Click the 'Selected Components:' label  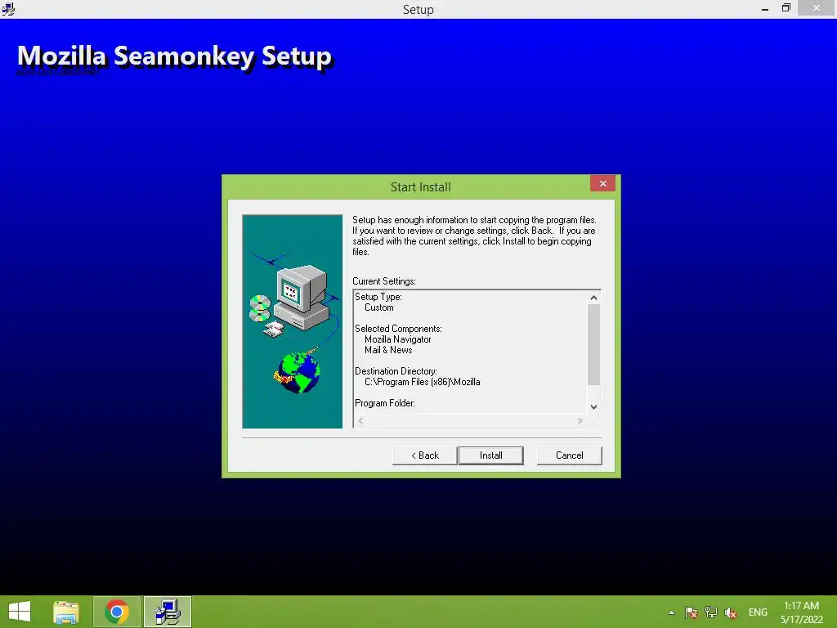[398, 329]
